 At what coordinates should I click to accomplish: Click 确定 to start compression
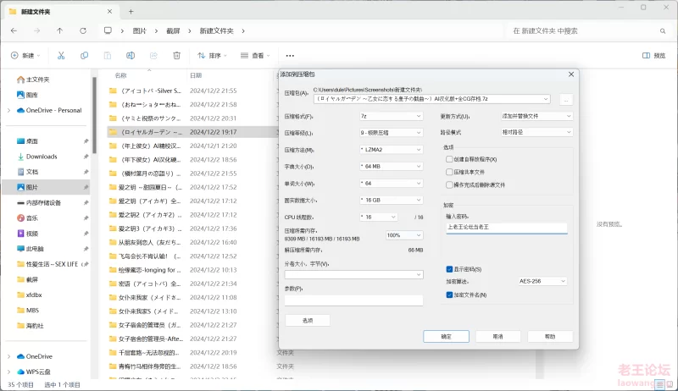[447, 336]
